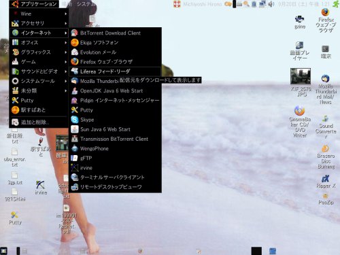Launch Skype from the Internet submenu
The image size is (340, 255).
click(115, 120)
